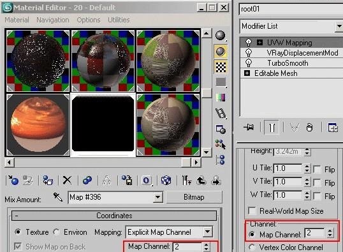Adjust modifier Map Channel spinner
The width and height of the screenshot is (343, 252).
(x=330, y=233)
